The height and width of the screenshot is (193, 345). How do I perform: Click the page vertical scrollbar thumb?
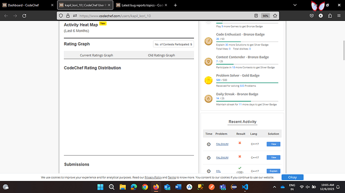pos(343,50)
